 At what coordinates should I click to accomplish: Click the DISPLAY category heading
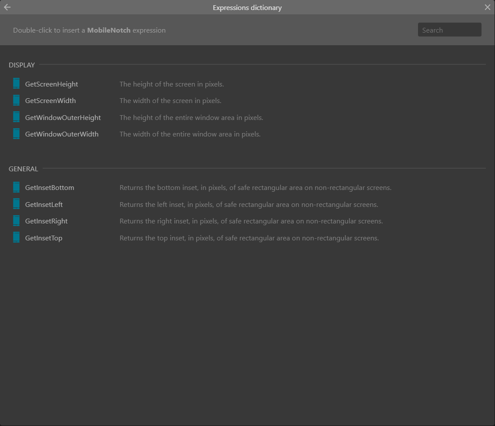[x=22, y=65]
